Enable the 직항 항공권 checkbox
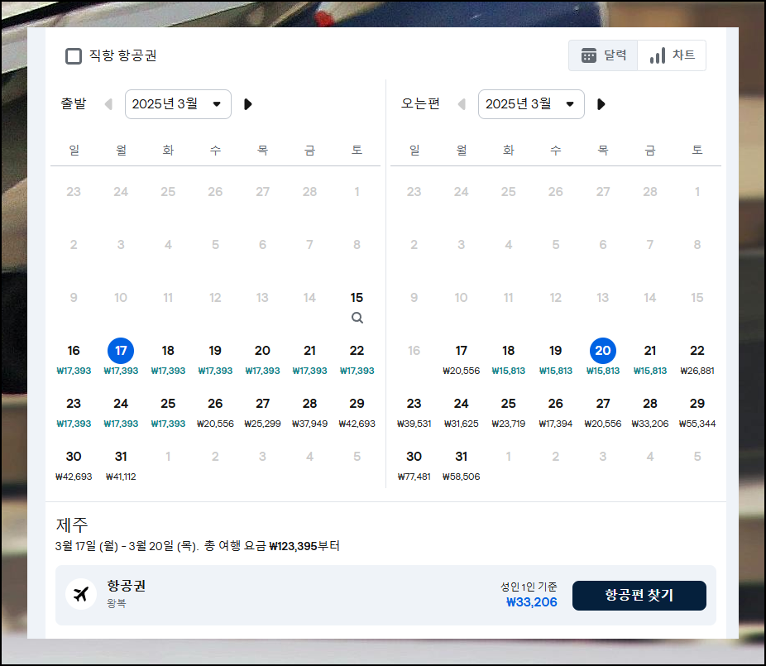 pos(74,55)
